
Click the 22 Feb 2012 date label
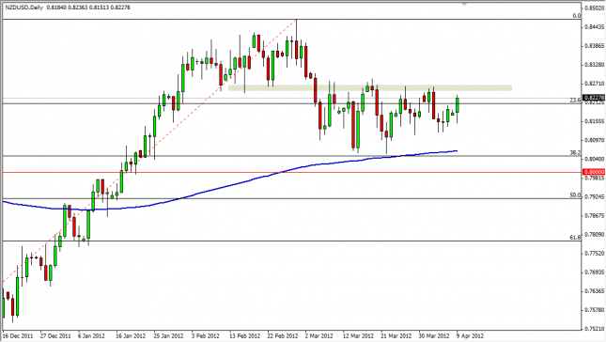click(283, 336)
